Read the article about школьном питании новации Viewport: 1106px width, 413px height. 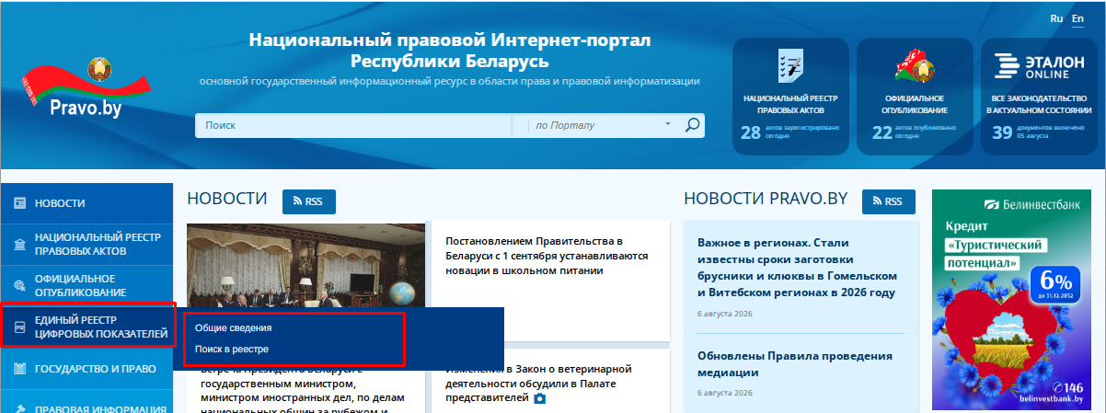tap(547, 256)
